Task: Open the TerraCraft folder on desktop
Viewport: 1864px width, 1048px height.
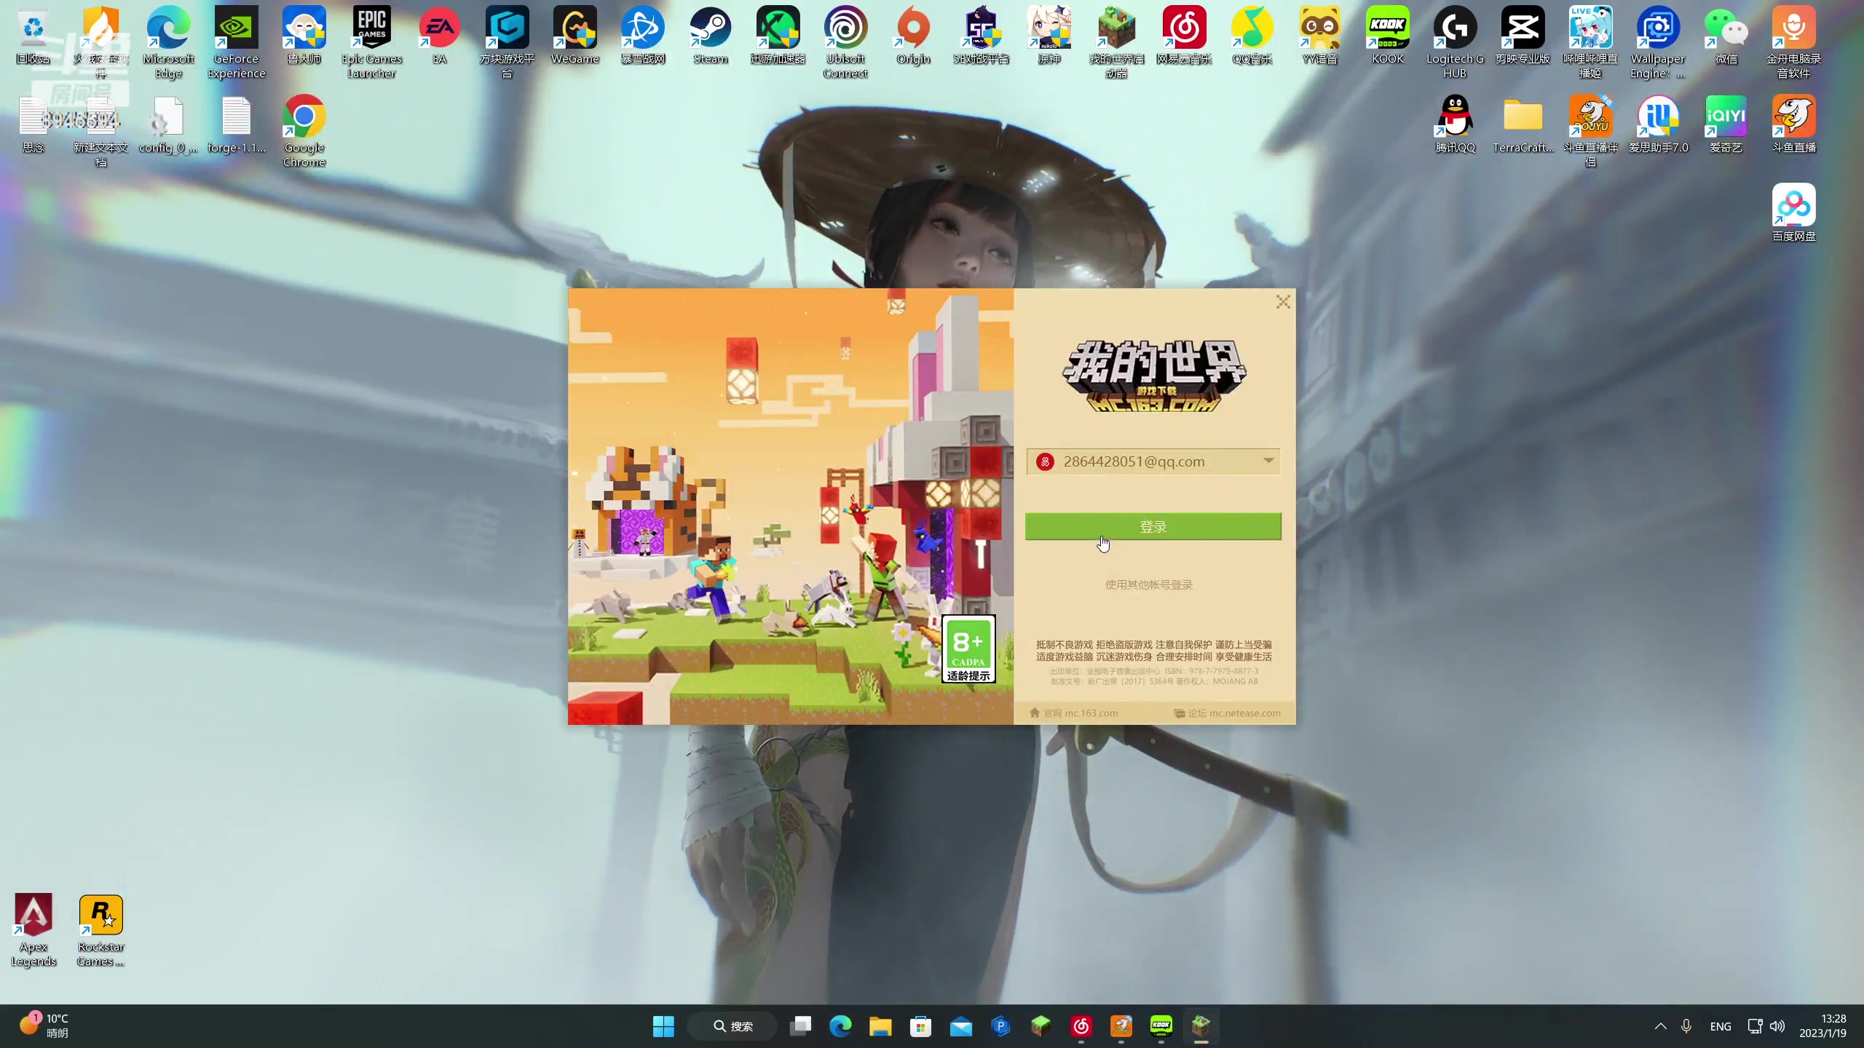Action: pyautogui.click(x=1523, y=125)
